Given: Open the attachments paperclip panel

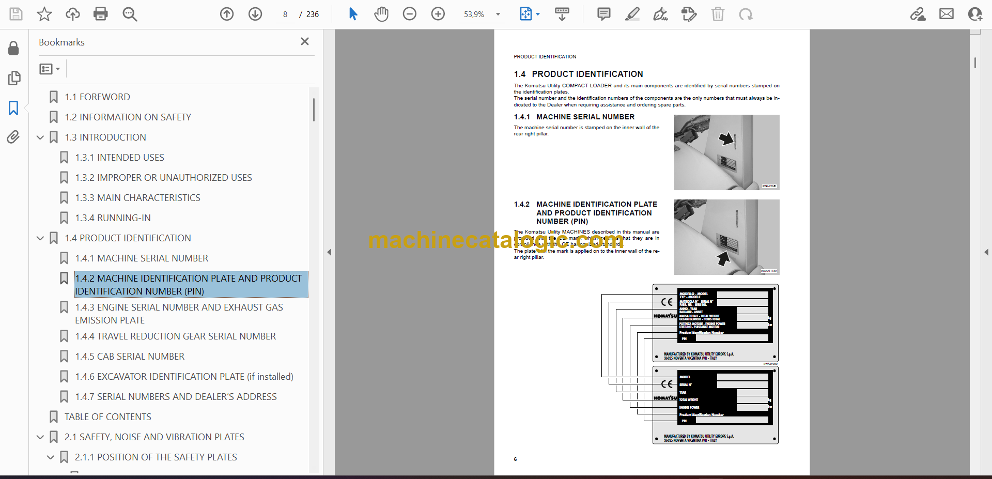Looking at the screenshot, I should coord(14,137).
